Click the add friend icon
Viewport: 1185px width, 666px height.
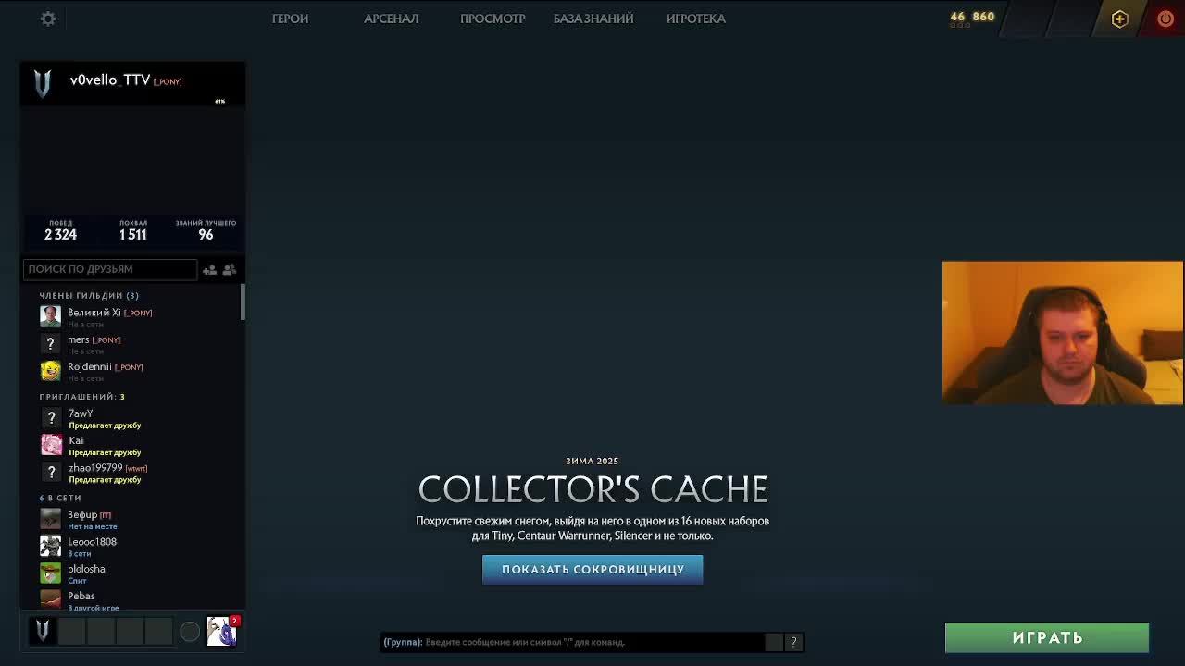pyautogui.click(x=209, y=269)
